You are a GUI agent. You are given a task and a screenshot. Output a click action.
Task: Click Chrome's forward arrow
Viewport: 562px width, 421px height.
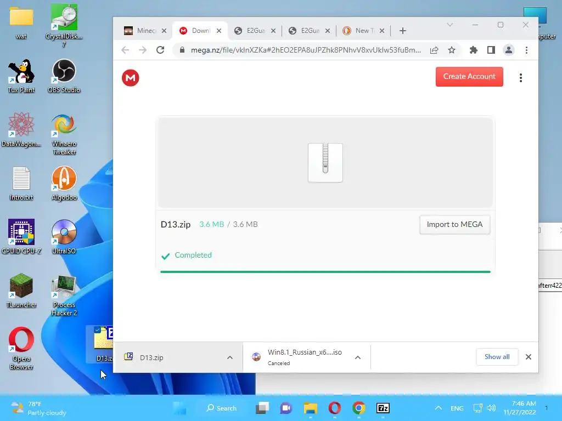143,50
